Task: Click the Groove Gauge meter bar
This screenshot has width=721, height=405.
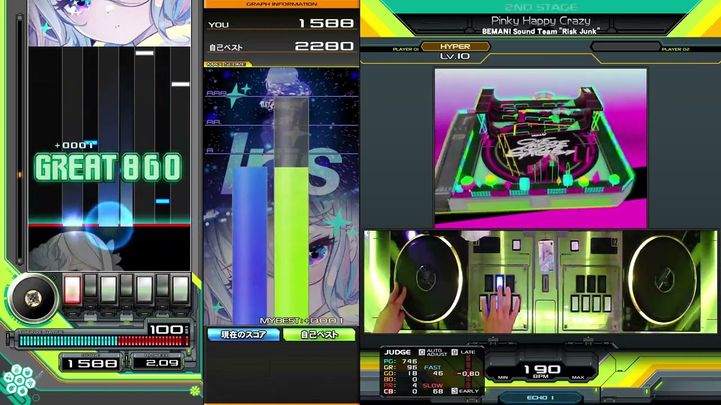Action: (x=103, y=341)
